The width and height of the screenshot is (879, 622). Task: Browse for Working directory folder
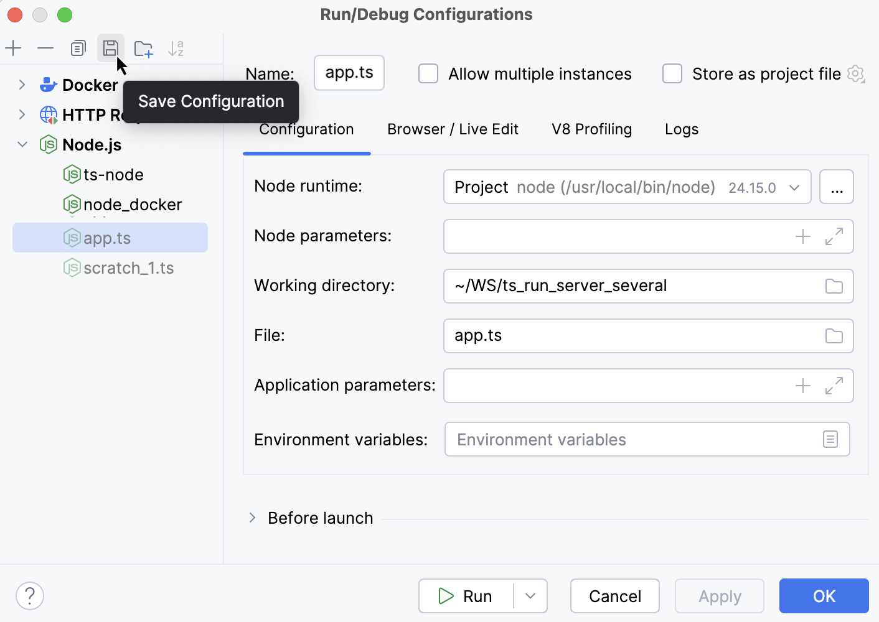click(x=834, y=286)
